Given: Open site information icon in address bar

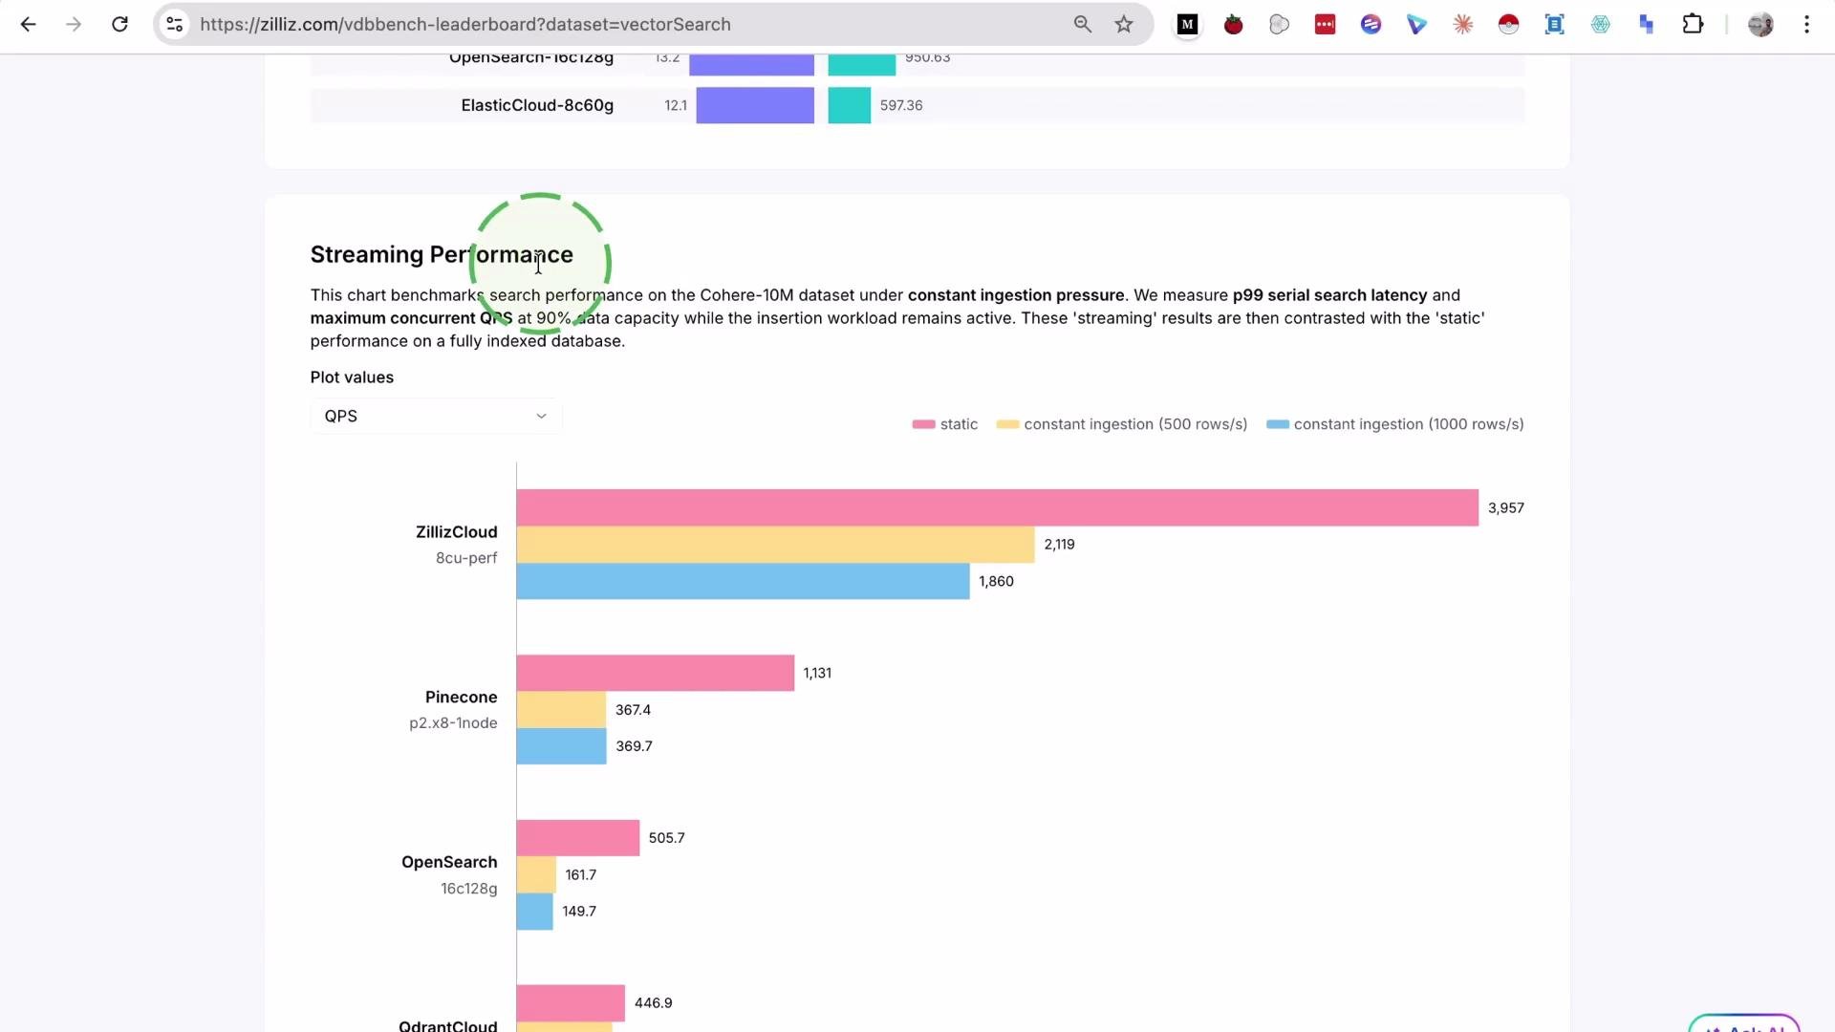Looking at the screenshot, I should [x=174, y=25].
